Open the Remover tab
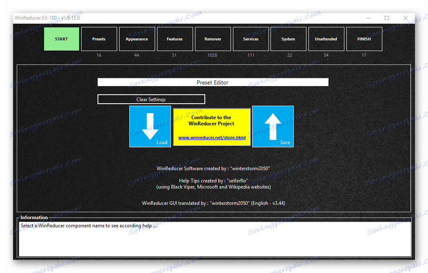This screenshot has height=273, width=428. tap(213, 39)
